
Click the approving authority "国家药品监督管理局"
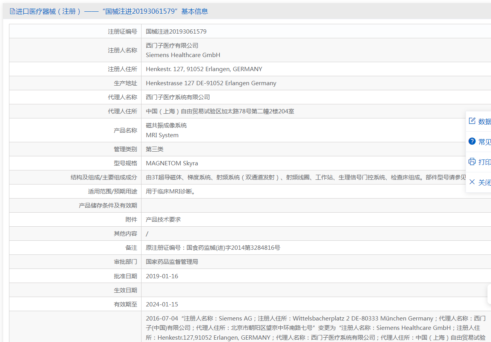172,261
